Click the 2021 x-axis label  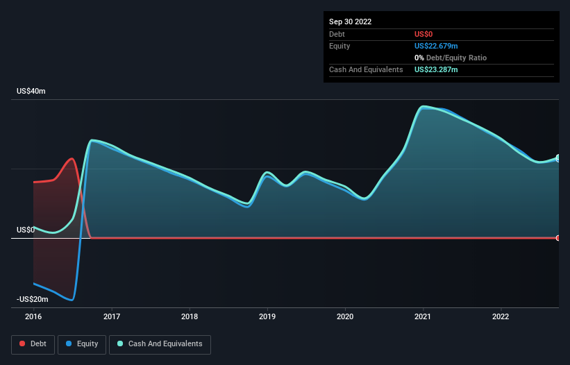423,316
